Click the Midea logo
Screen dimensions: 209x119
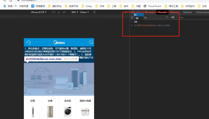(59, 42)
